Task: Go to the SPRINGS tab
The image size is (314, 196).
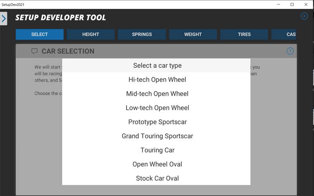Action: (x=142, y=34)
